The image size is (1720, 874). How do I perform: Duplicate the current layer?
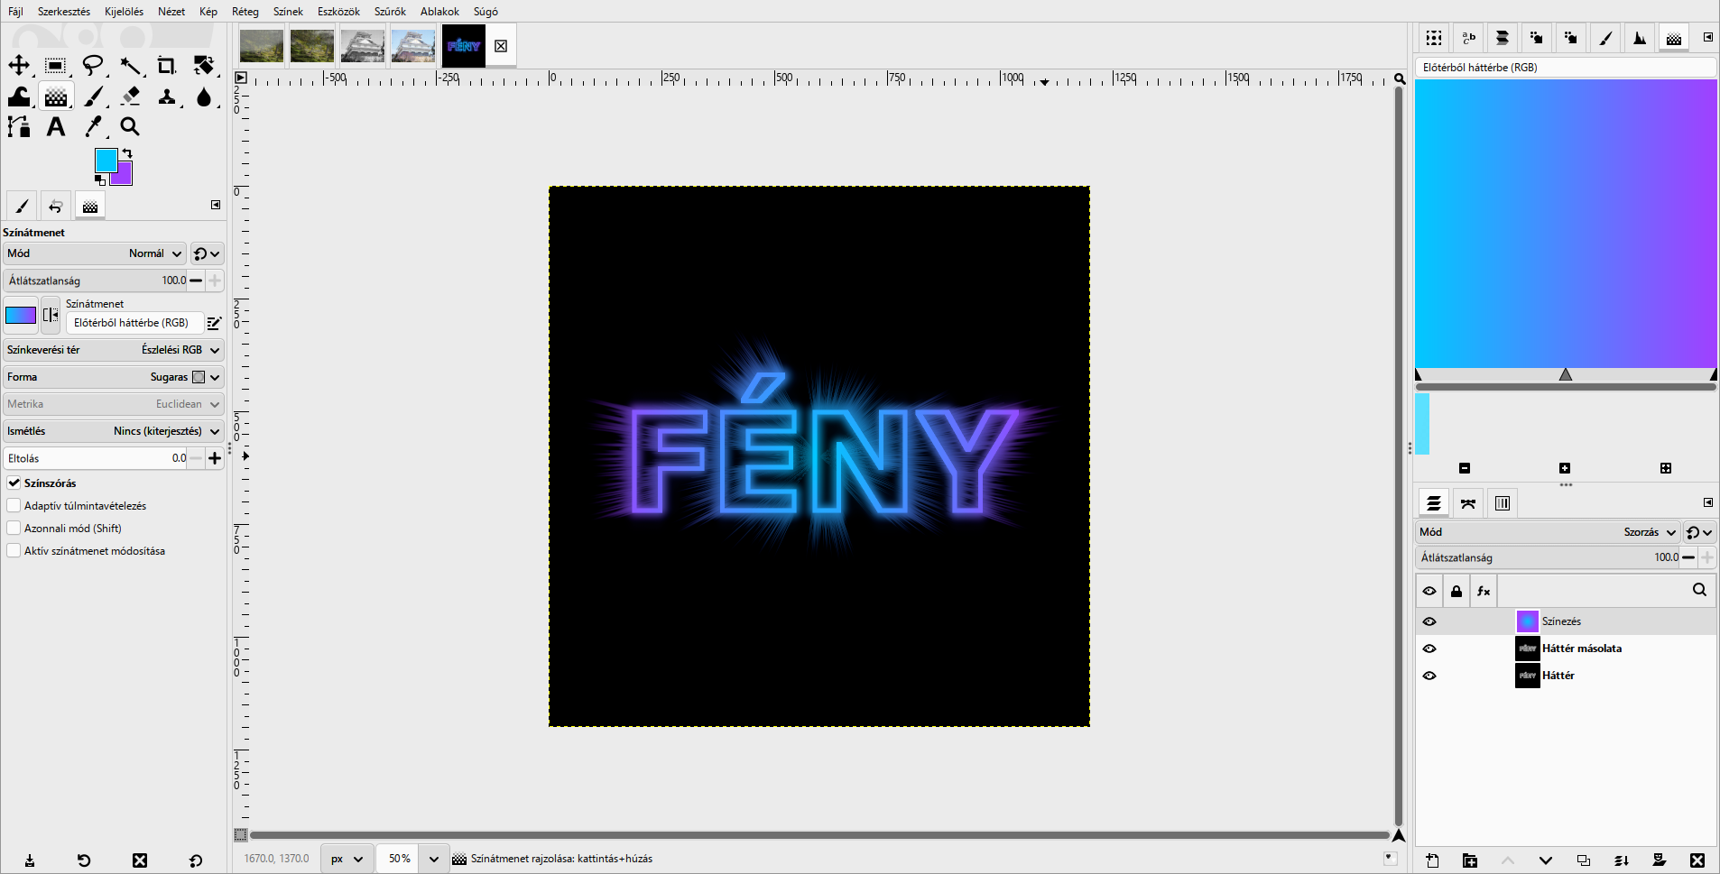click(x=1584, y=860)
